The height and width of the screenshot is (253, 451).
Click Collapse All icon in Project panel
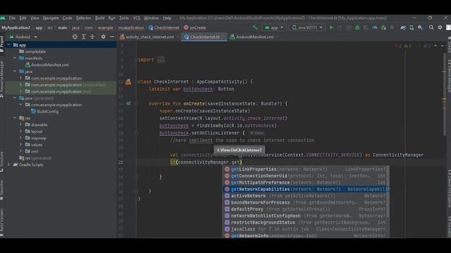coord(92,37)
